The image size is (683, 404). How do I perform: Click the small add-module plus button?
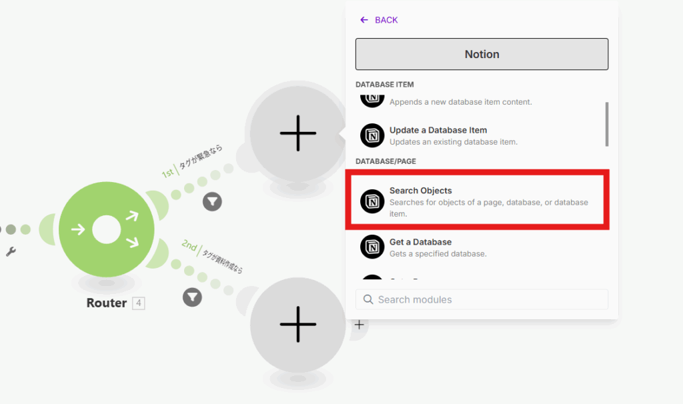[360, 325]
